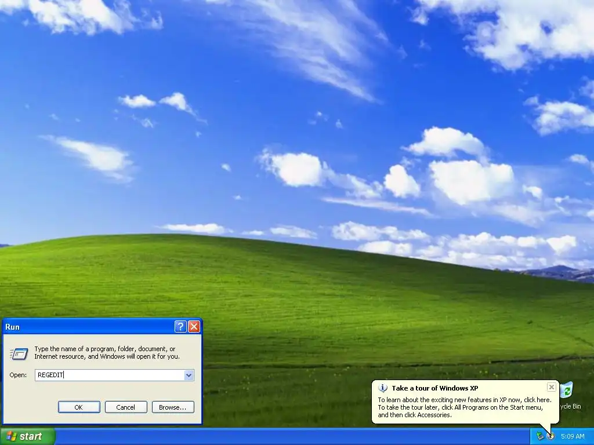Click into the Open text field containing REGEDIT

tap(110, 375)
